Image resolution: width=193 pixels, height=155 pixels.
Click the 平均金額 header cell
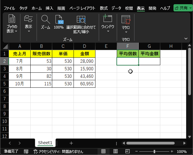pos(149,54)
